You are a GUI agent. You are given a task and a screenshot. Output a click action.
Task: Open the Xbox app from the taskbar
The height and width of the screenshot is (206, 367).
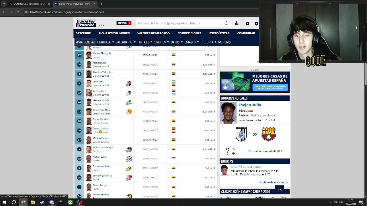70,202
